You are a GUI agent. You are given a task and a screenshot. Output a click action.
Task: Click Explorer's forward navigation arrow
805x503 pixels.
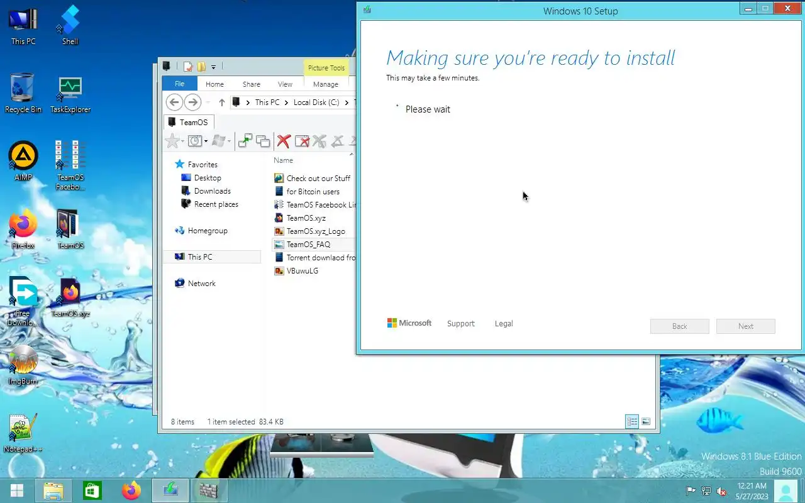(192, 102)
